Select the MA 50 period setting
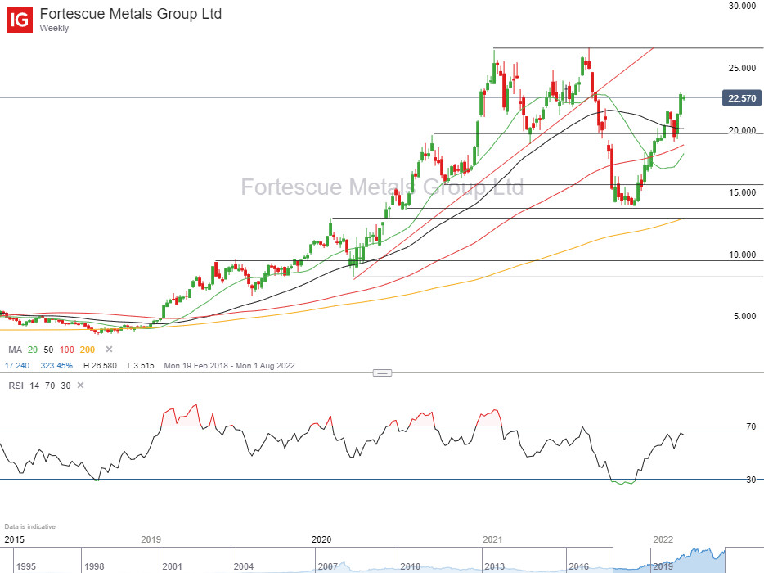Viewport: 764px width, 573px height. [48, 350]
